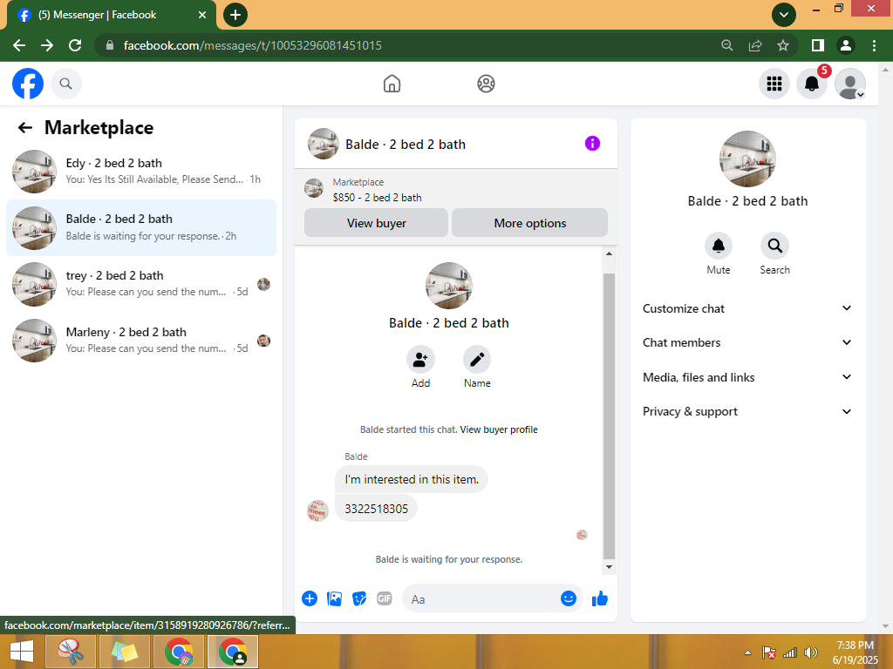Click More options button
The image size is (893, 669).
[529, 223]
